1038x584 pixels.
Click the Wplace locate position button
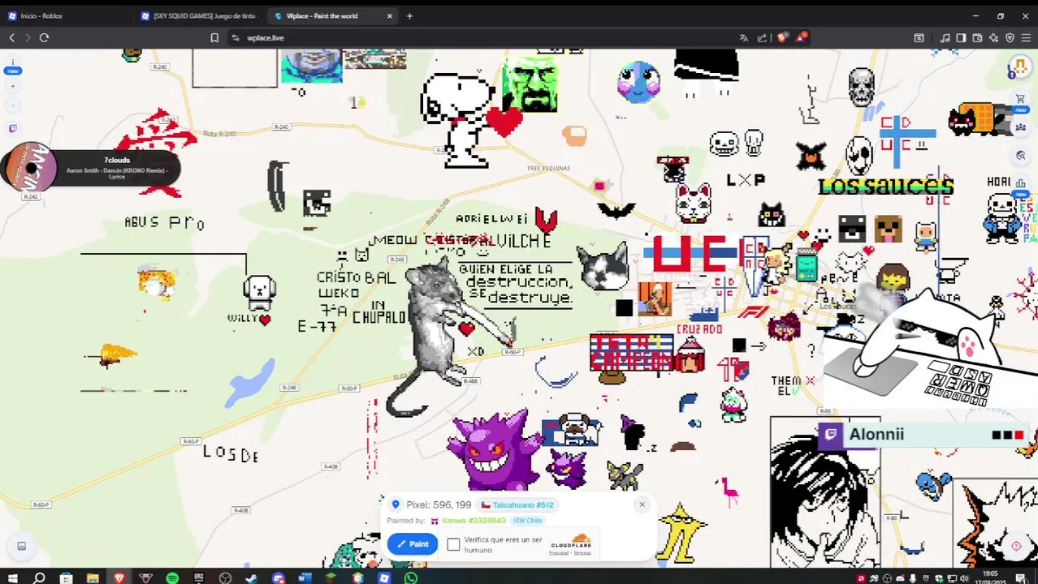click(1015, 546)
